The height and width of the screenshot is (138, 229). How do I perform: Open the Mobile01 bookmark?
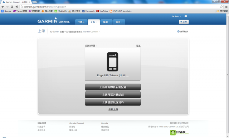[x=60, y=11]
